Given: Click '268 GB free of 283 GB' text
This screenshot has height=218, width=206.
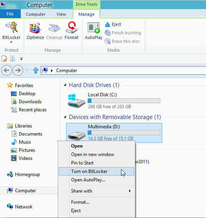Looking at the screenshot, I should tap(110, 107).
